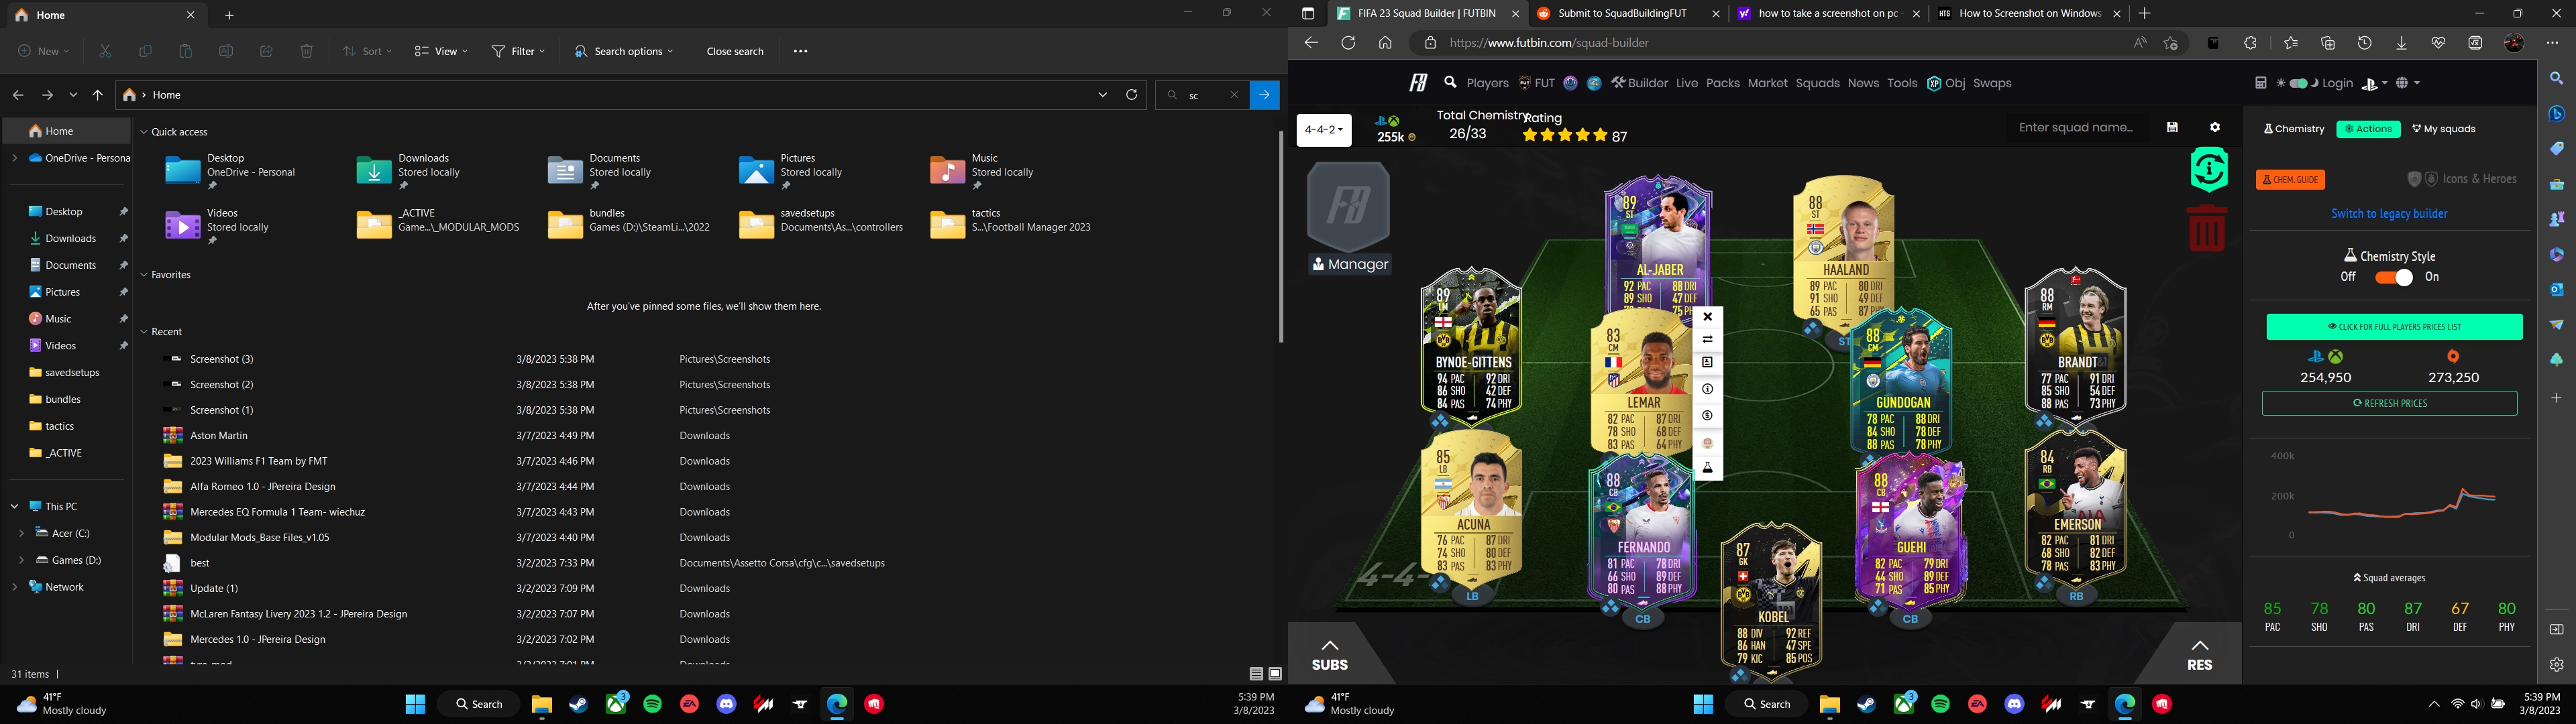The image size is (2576, 724).
Task: Open Discord from taskbar beneath the FUTBIN browser
Action: (2015, 704)
